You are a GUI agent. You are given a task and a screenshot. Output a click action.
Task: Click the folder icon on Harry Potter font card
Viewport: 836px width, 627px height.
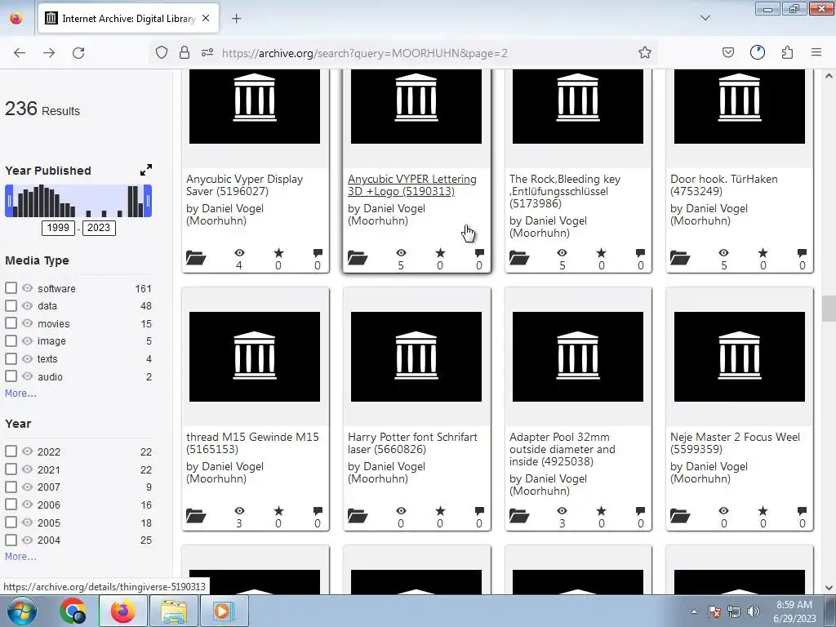coord(358,516)
